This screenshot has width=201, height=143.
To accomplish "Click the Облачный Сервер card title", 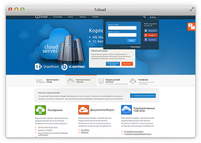I will coord(99,51).
